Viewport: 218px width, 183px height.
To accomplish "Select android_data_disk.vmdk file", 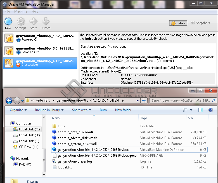I will click(x=76, y=132).
